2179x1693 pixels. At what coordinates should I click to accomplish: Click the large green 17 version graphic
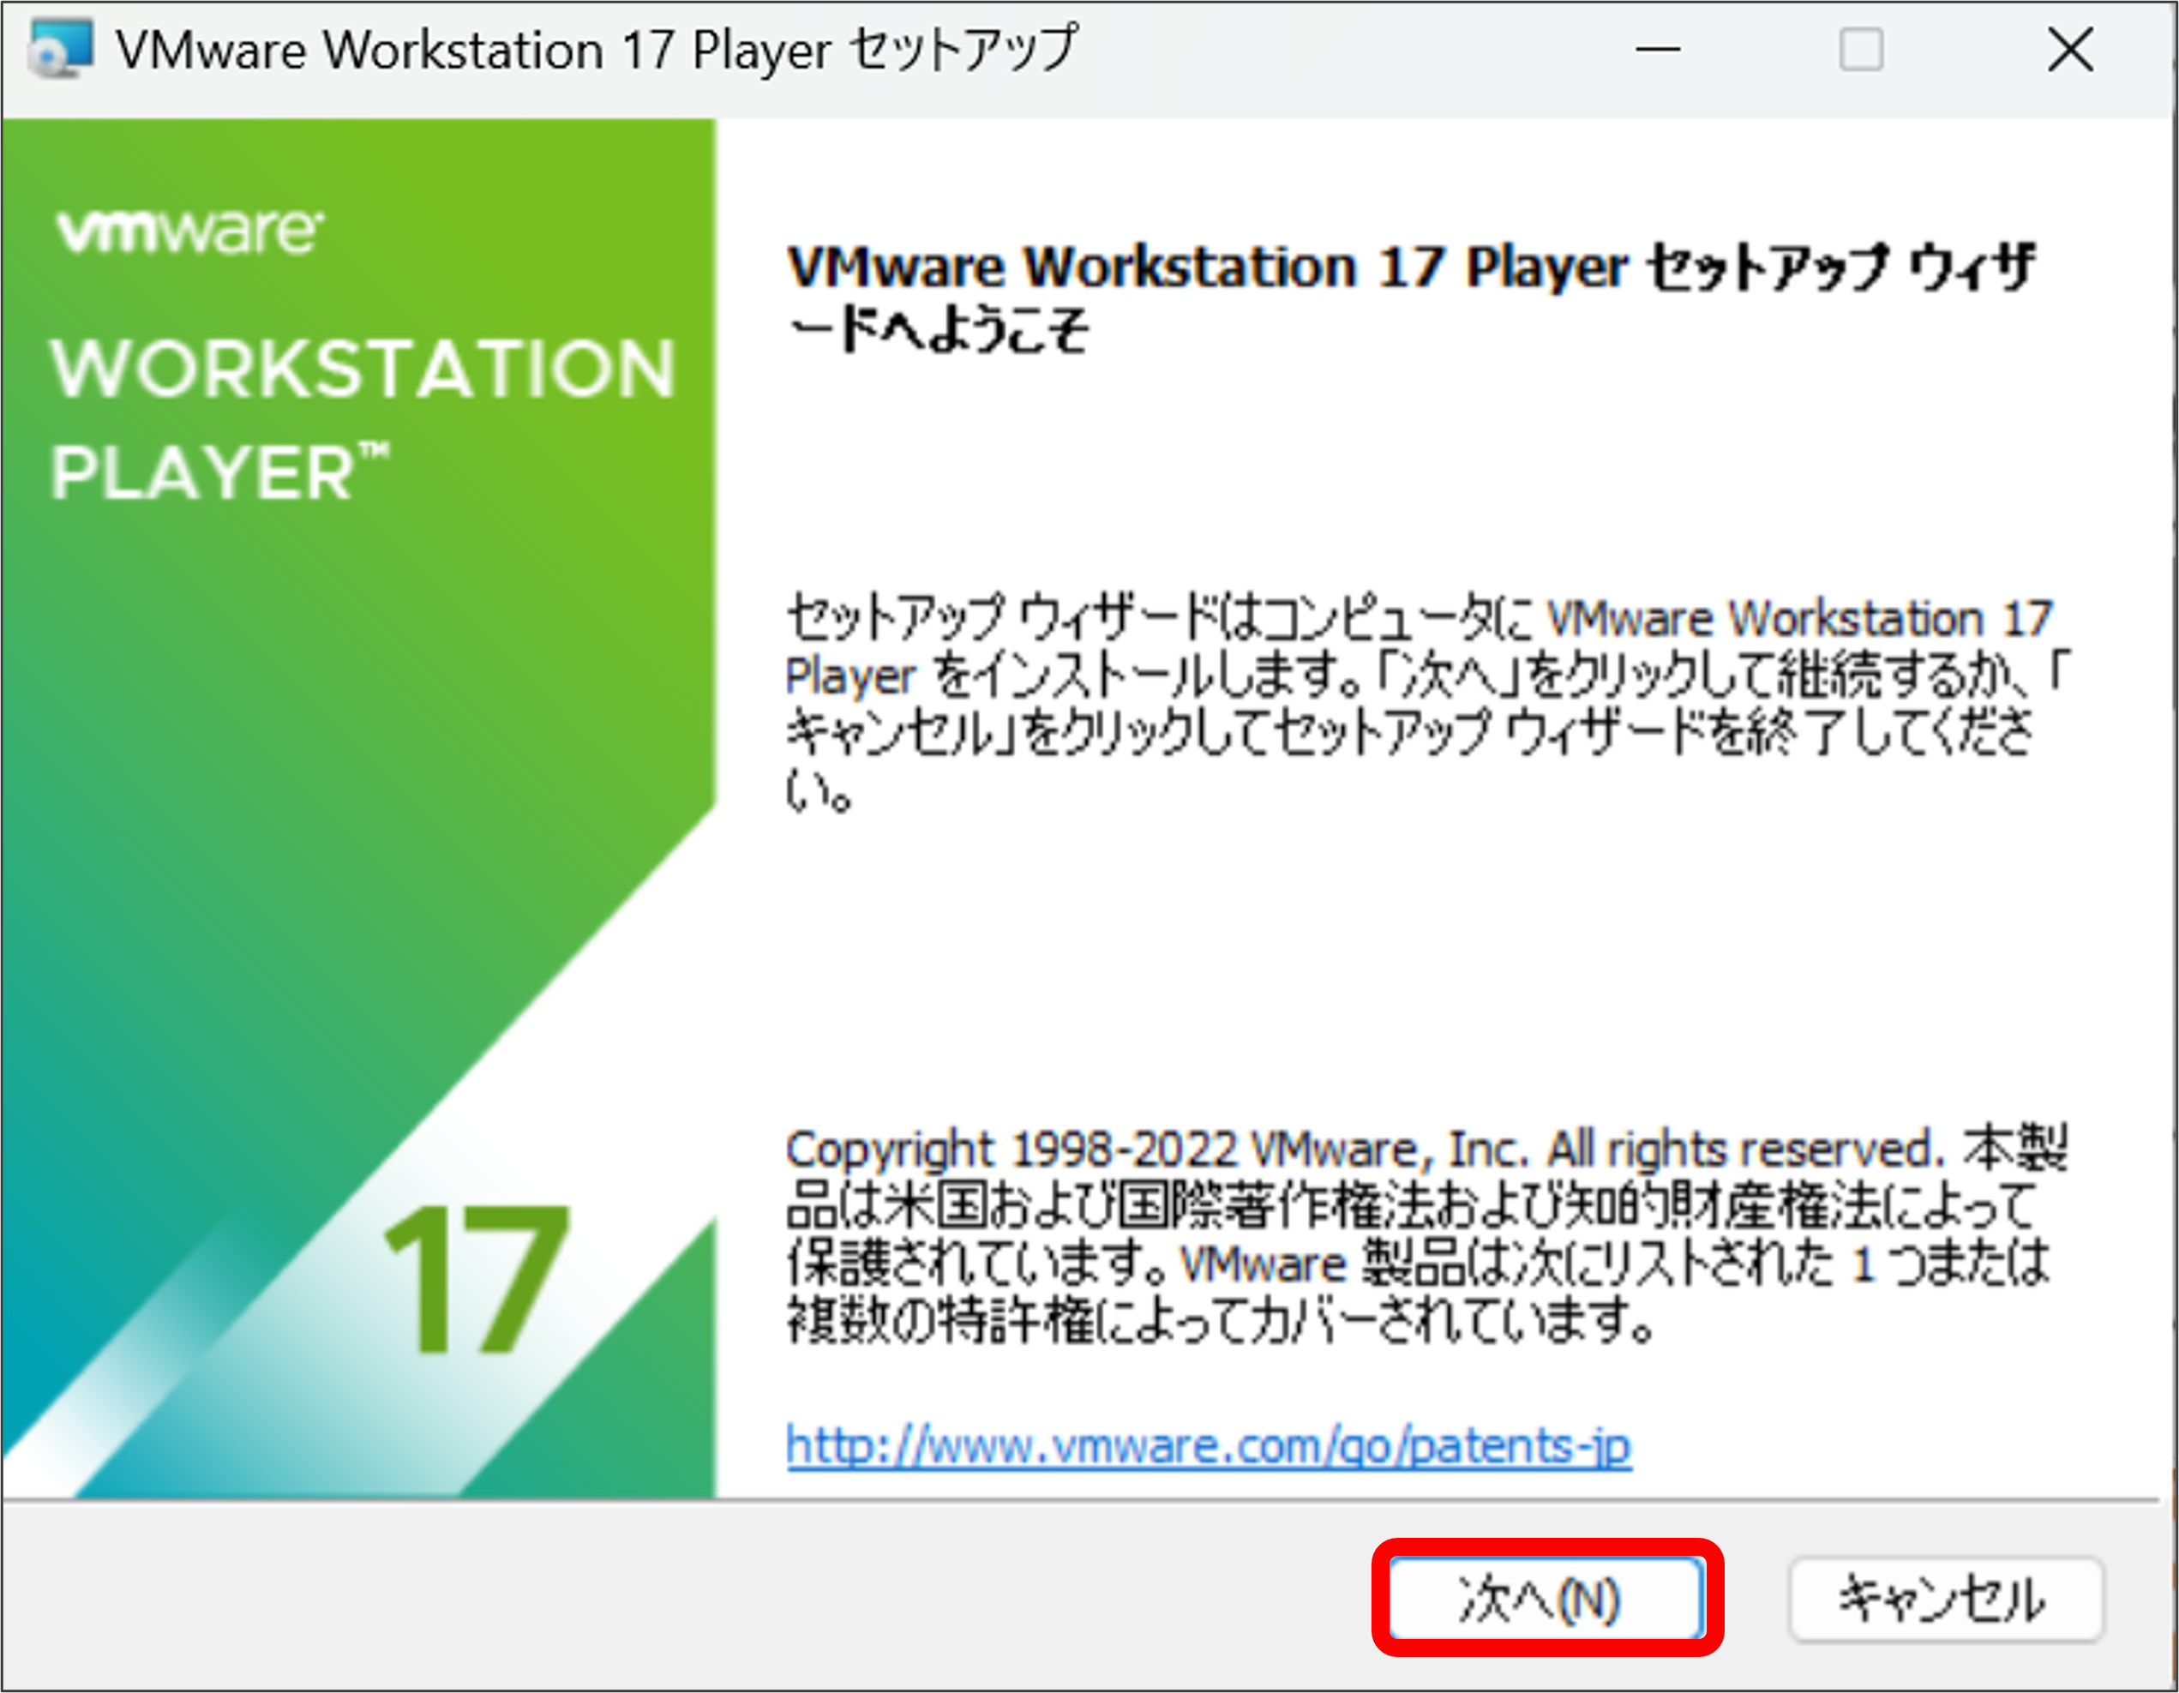click(x=477, y=1281)
